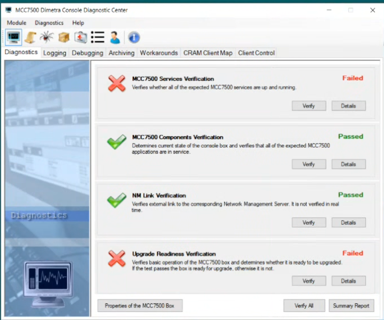
Task: Open the Help menu
Action: 78,23
